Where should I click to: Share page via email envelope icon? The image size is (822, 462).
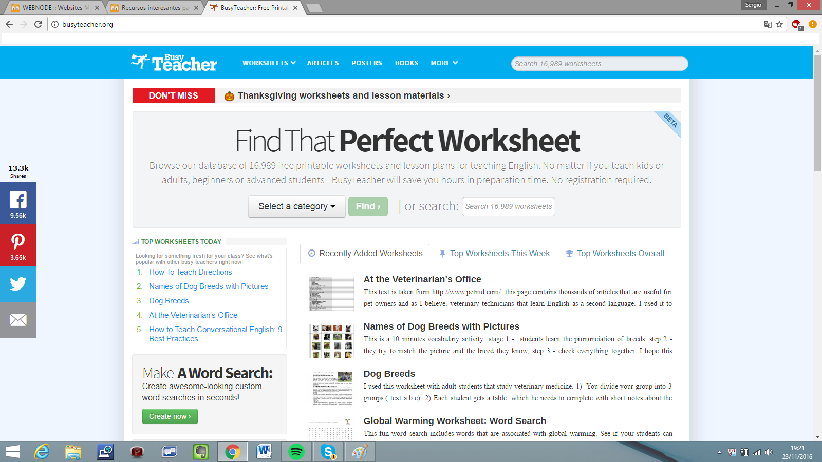18,320
